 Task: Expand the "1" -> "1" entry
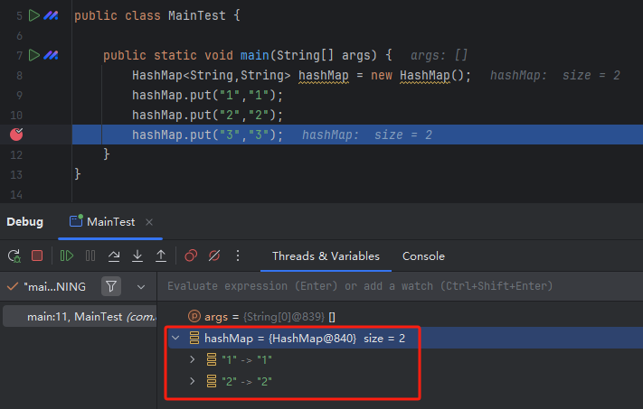192,359
